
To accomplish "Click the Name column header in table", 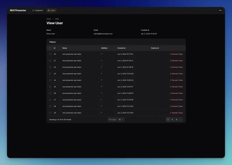I will click(x=65, y=48).
